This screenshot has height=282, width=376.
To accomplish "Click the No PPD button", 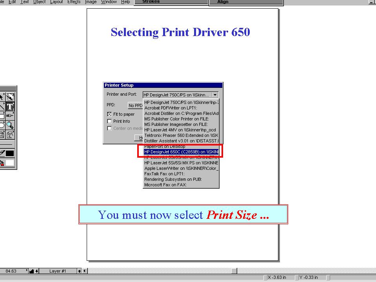I will [x=136, y=106].
